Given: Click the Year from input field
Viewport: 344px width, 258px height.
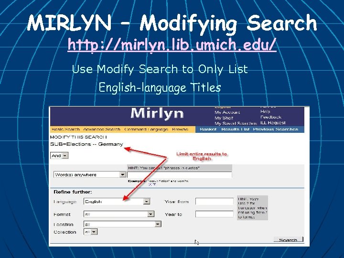Looking at the screenshot, I should pyautogui.click(x=215, y=202).
